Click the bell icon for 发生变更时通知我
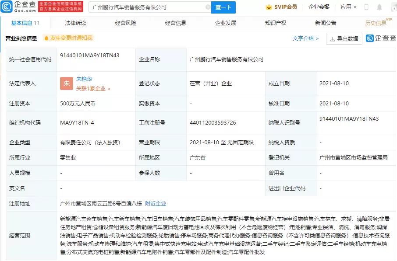Screen dimensions: 397x261 [x=46, y=38]
